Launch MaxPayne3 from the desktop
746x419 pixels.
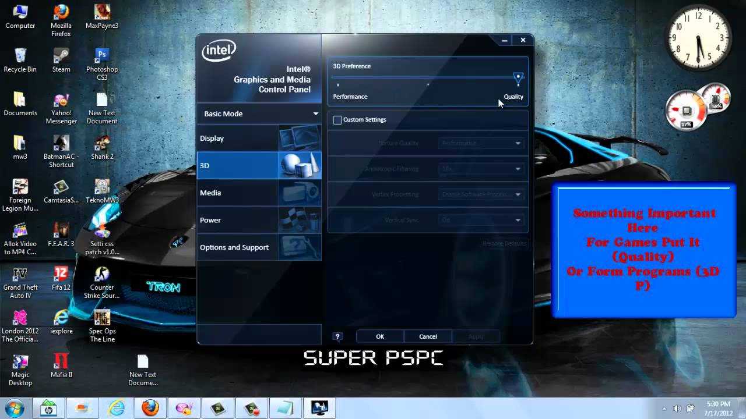point(102,16)
